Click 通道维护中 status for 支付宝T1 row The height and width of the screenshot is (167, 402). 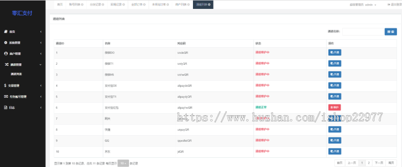262,96
